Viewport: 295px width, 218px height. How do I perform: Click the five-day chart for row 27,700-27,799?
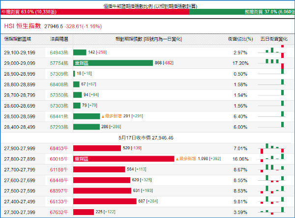[x=272, y=168]
